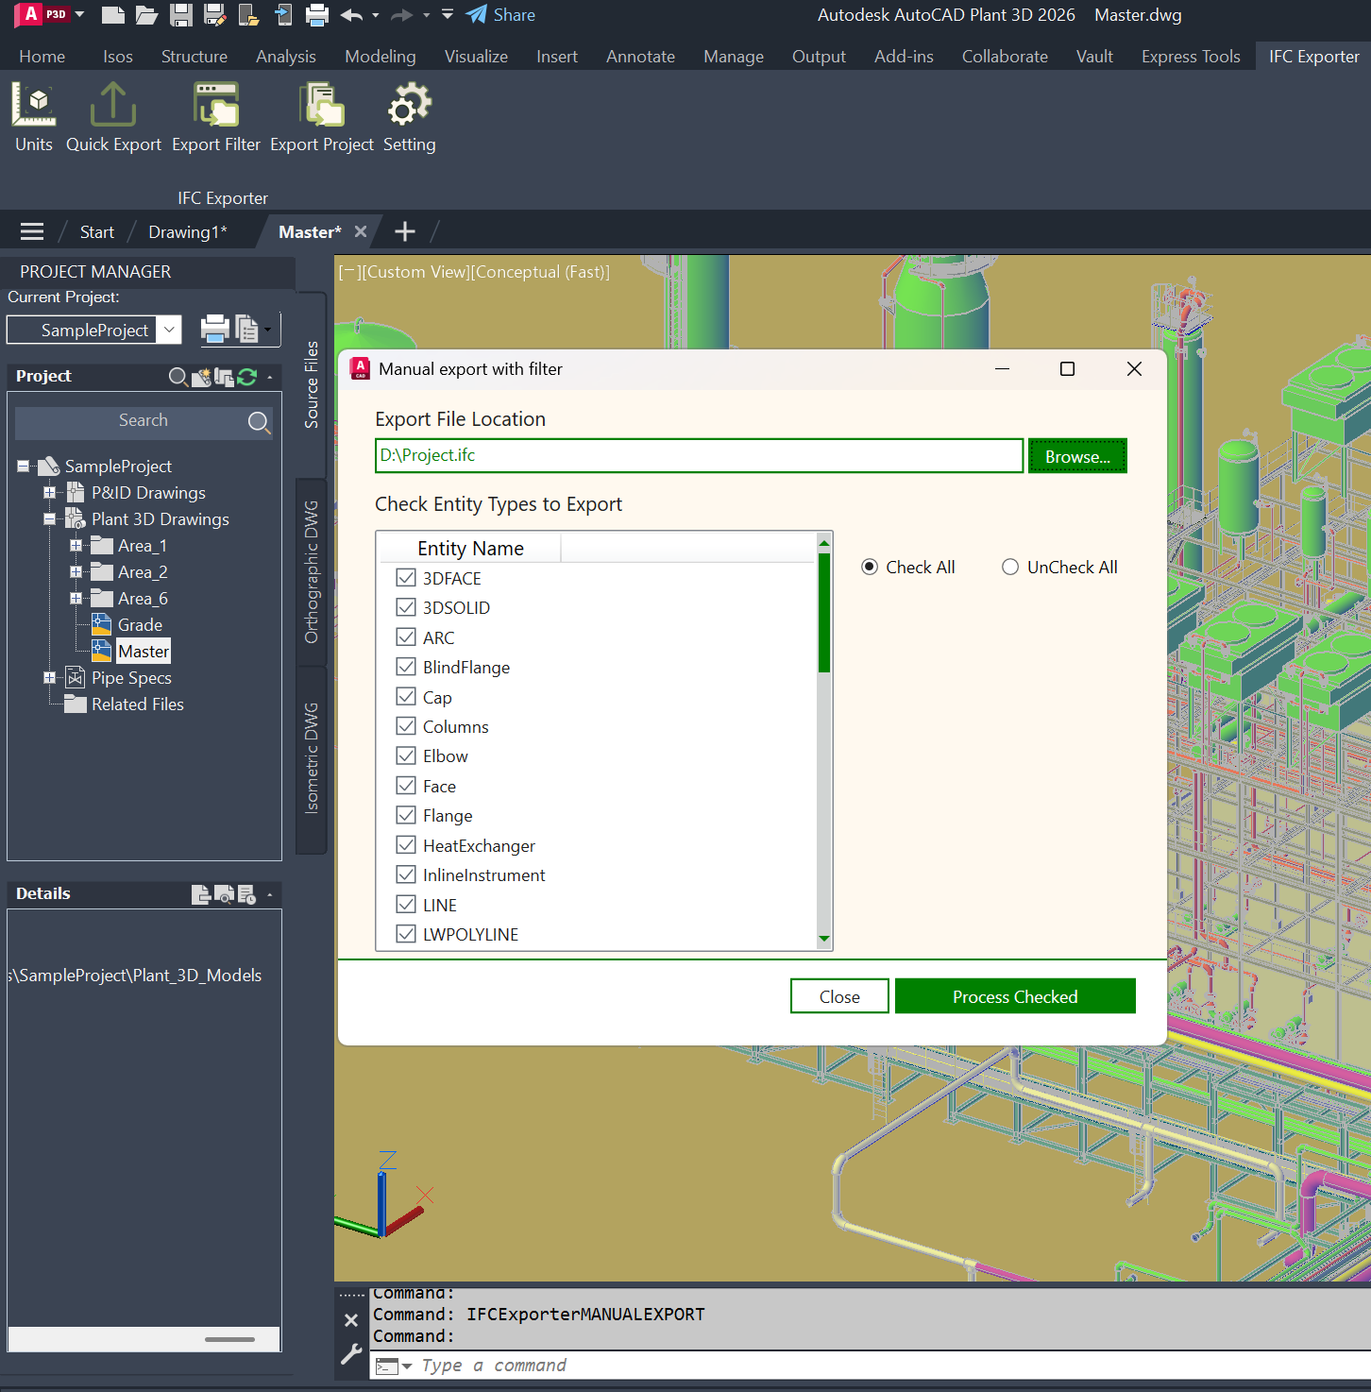
Task: Expand the Area_1 folder node
Action: pos(76,546)
